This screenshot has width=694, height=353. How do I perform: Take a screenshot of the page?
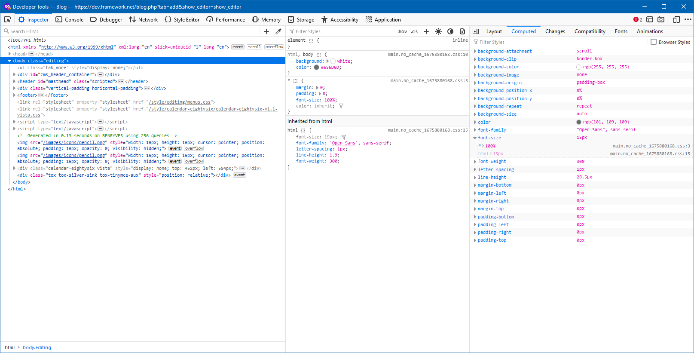point(661,19)
